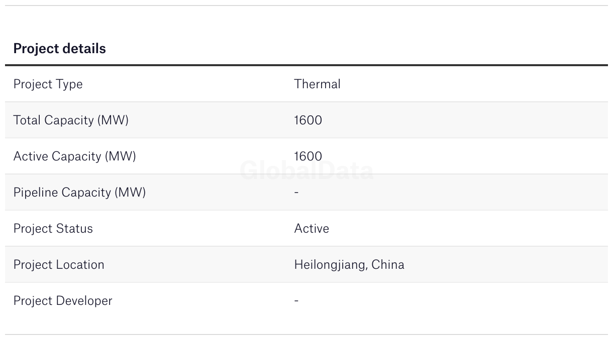This screenshot has height=340, width=613.
Task: Click the Total Capacity value 1600
Action: point(308,120)
